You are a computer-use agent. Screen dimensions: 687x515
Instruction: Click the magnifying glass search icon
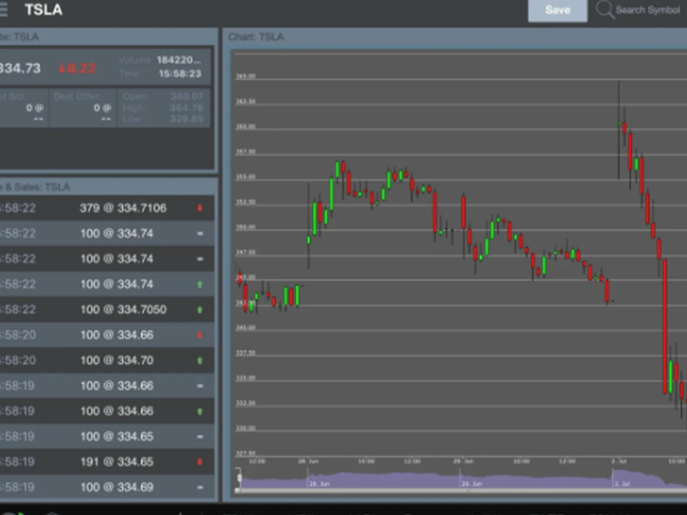point(605,9)
